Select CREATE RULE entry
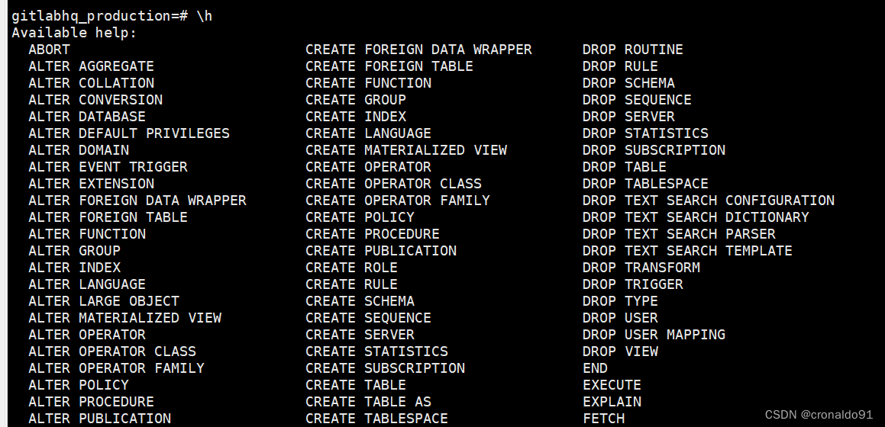 (351, 284)
